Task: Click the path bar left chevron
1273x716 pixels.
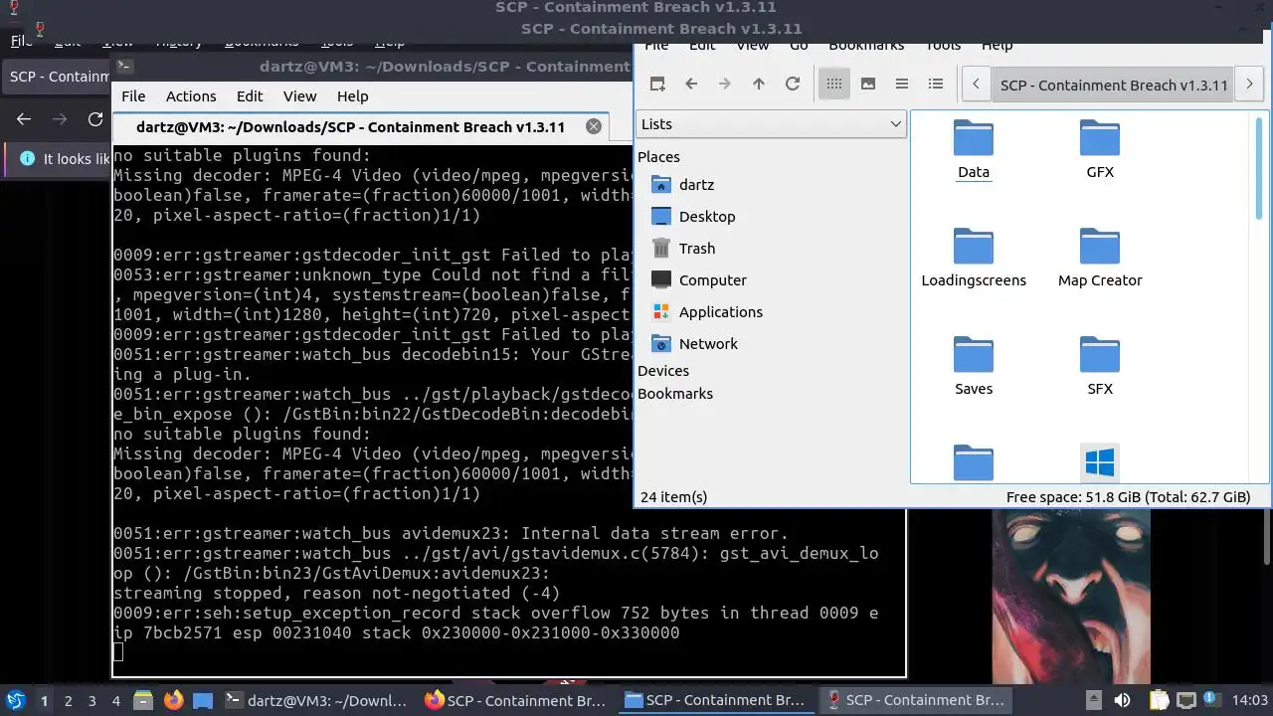Action: click(977, 85)
